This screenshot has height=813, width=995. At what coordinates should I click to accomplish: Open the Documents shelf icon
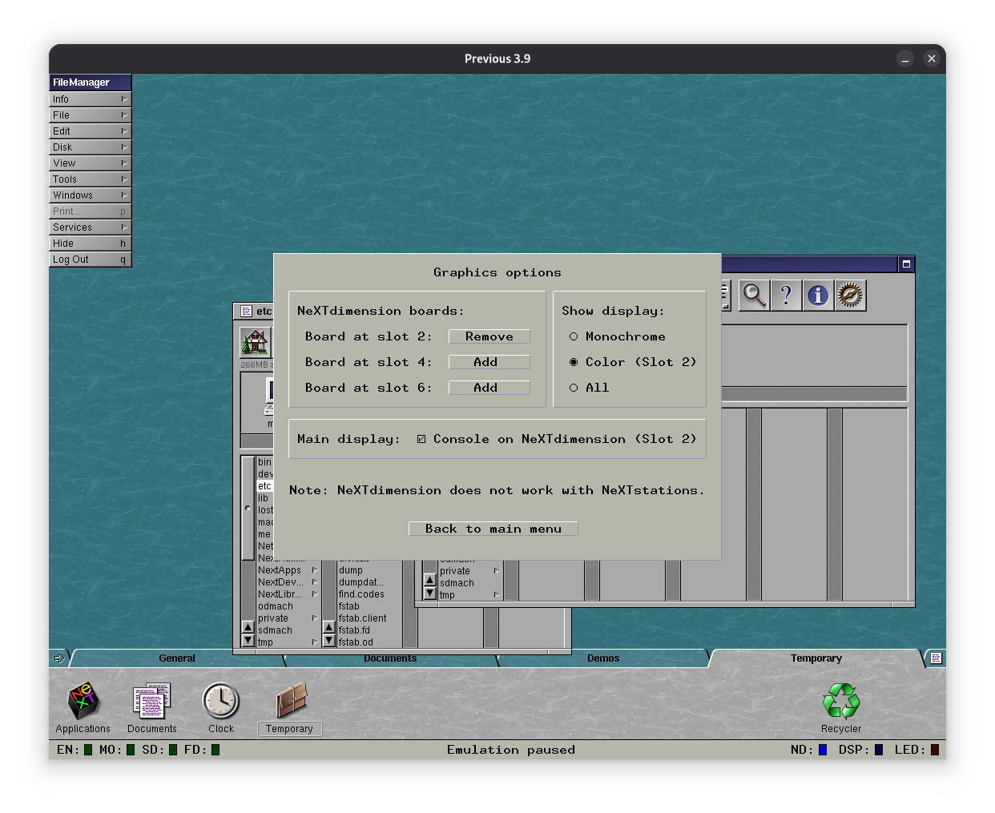point(151,702)
